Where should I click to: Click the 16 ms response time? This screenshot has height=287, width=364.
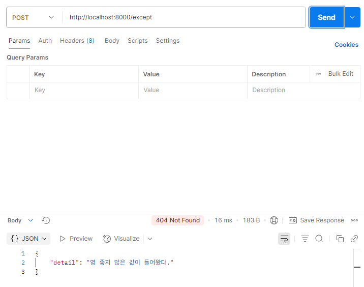pos(223,220)
